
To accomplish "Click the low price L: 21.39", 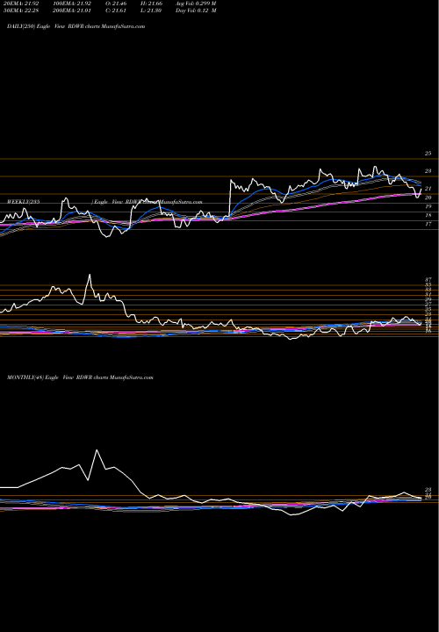I will pyautogui.click(x=151, y=11).
